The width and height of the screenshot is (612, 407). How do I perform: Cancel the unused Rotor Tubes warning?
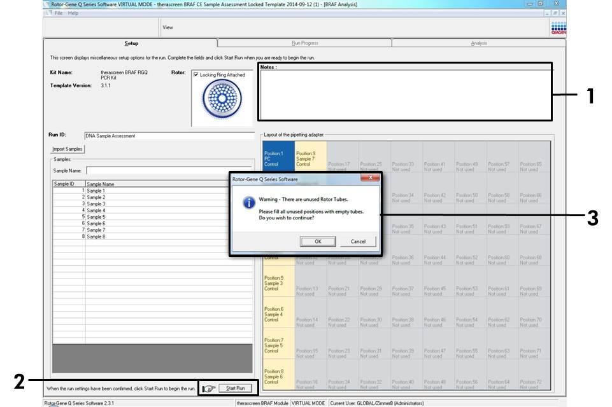[358, 241]
